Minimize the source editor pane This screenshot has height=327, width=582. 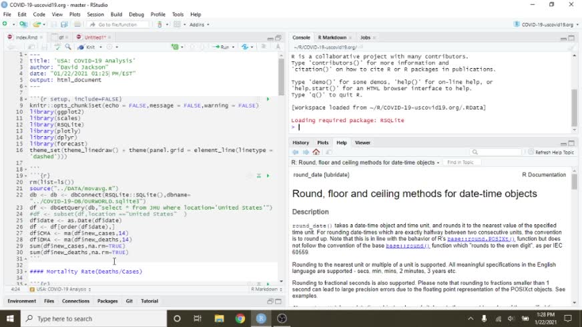pyautogui.click(x=270, y=38)
